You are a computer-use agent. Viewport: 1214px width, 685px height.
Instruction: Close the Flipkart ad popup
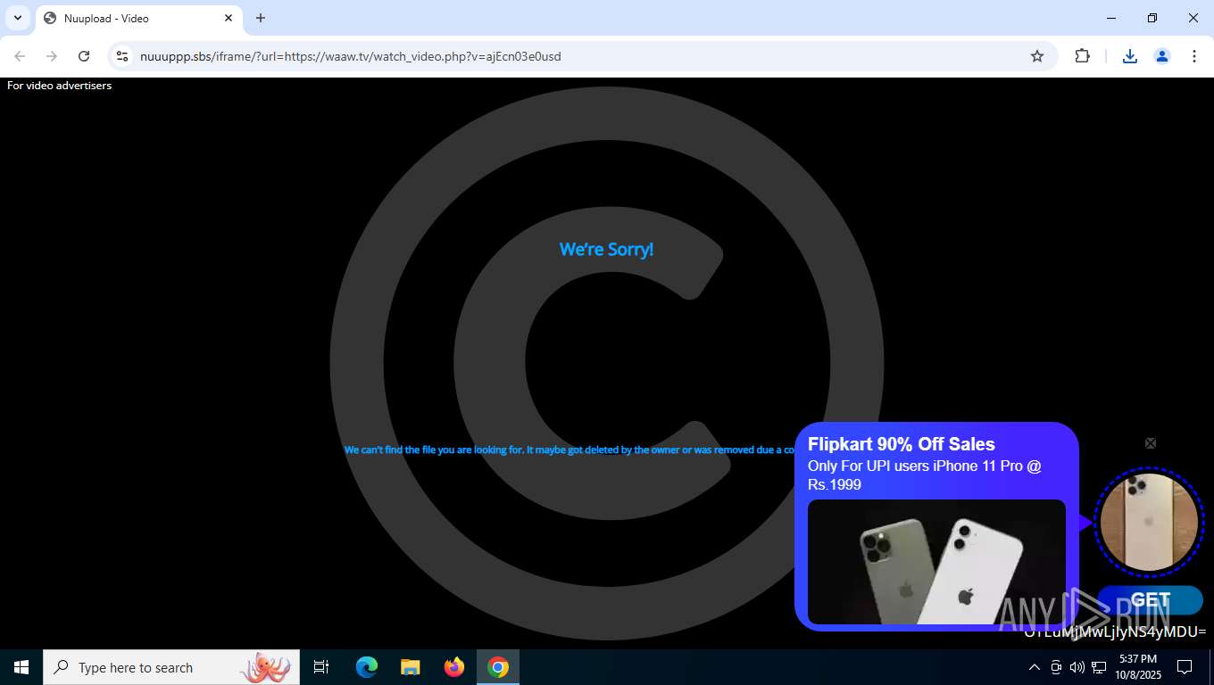pyautogui.click(x=1151, y=443)
